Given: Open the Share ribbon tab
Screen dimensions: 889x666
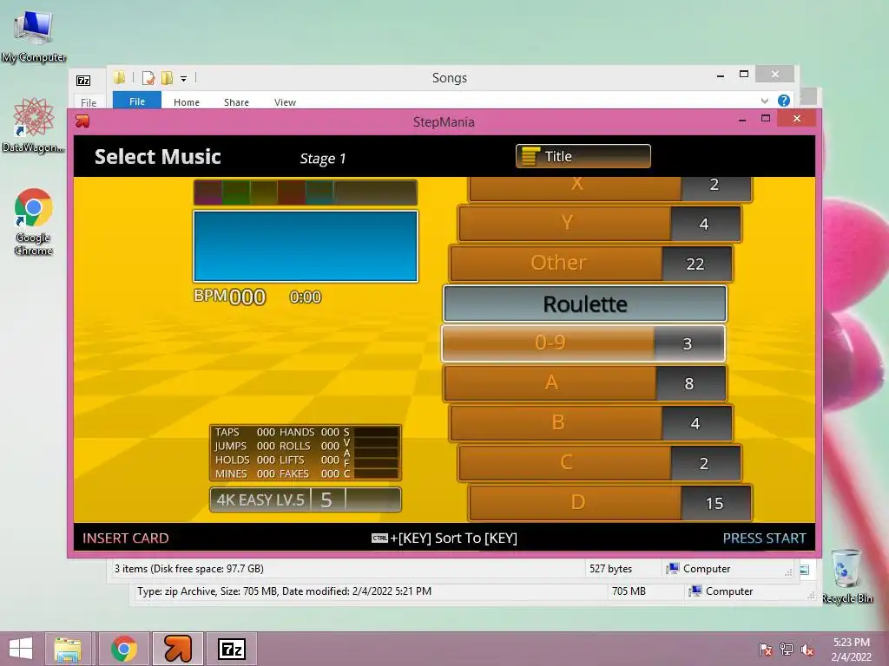Looking at the screenshot, I should click(236, 102).
